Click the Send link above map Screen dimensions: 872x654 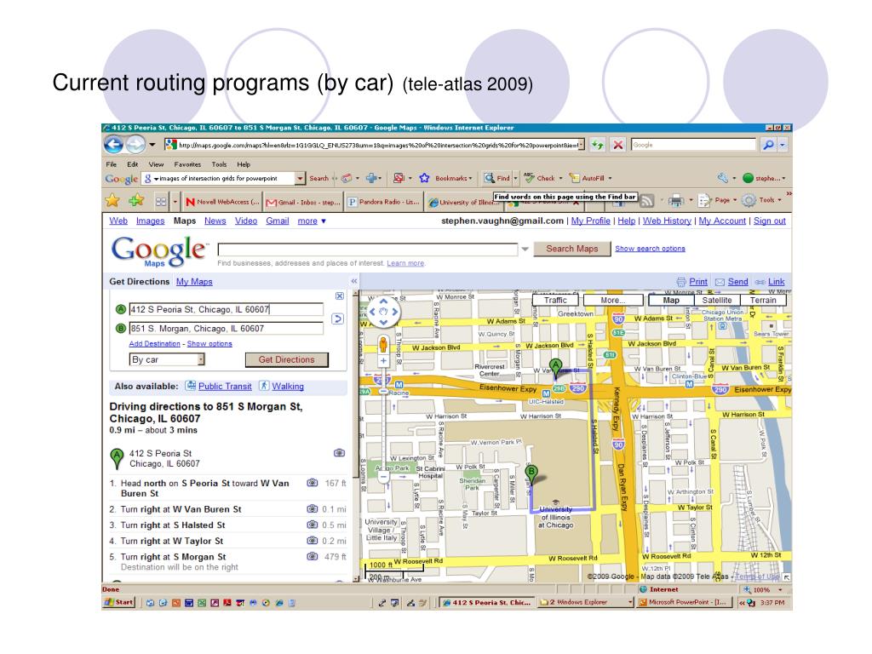click(737, 281)
